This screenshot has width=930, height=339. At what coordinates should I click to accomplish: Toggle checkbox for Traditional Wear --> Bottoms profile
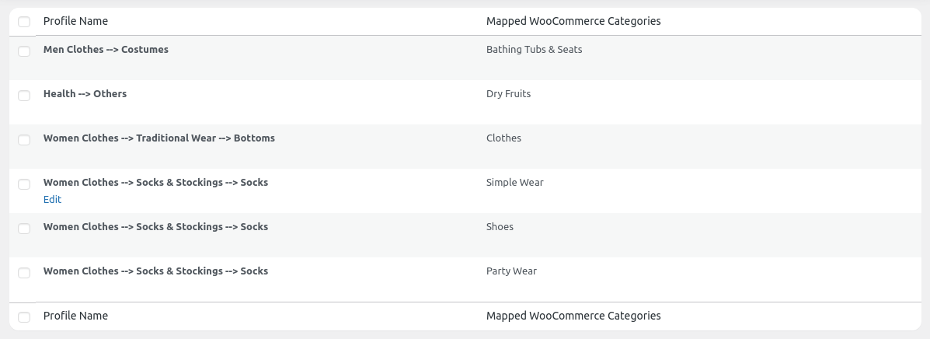[x=24, y=140]
